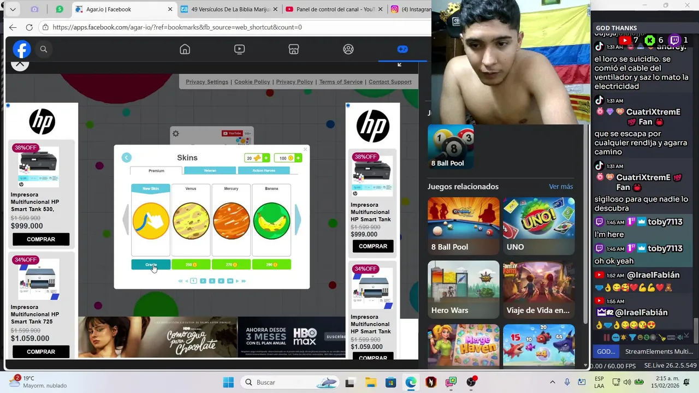Open Microsoft Store from the taskbar
699x393 pixels.
click(390, 382)
